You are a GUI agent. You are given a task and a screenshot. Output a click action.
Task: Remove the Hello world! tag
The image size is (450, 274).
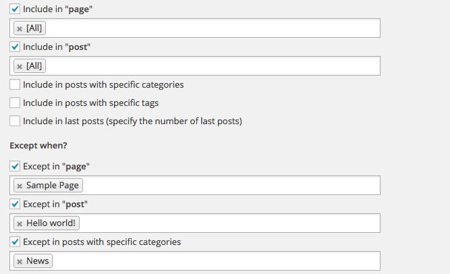click(x=20, y=223)
